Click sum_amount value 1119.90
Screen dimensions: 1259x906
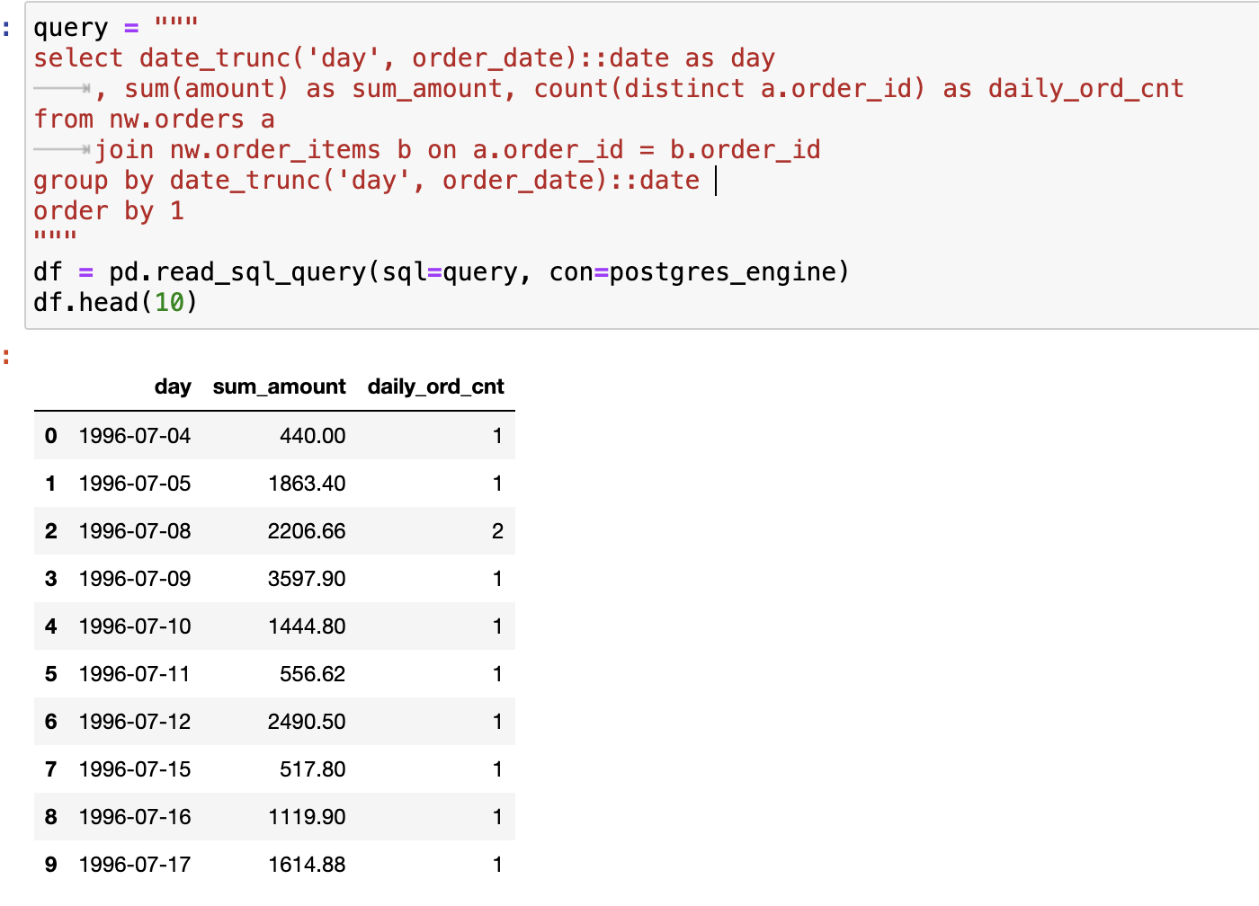(x=307, y=817)
